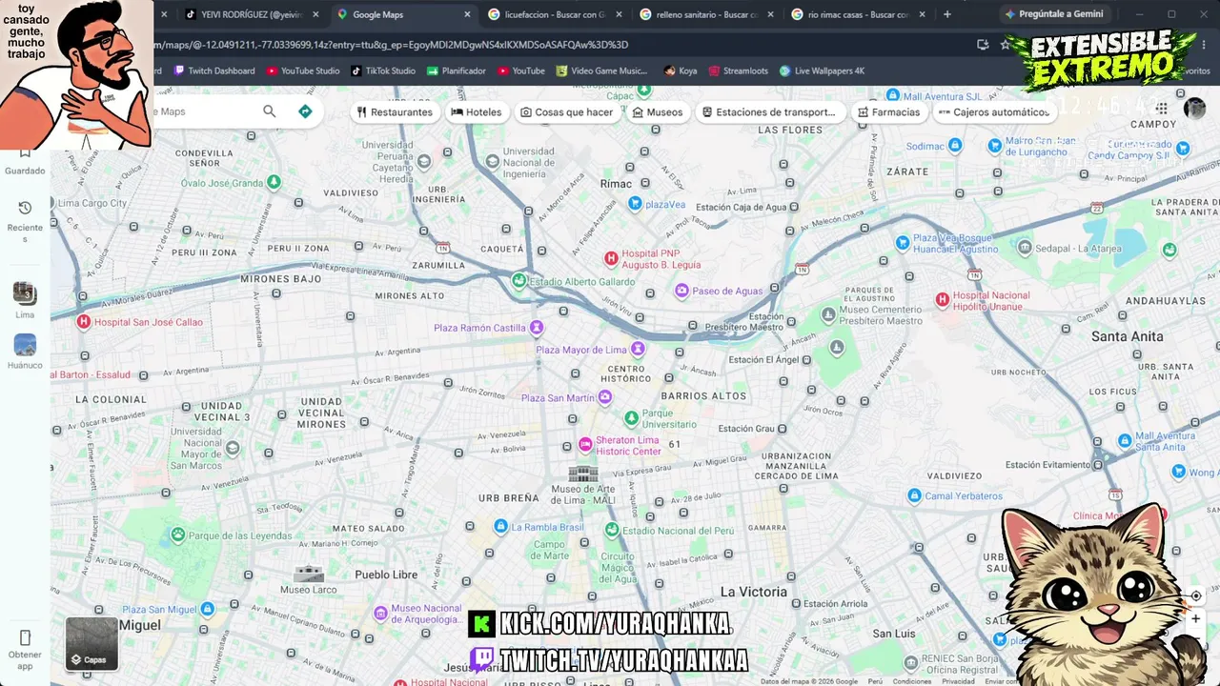The height and width of the screenshot is (686, 1220).
Task: Open the Capas layers thumbnail
Action: (x=91, y=643)
